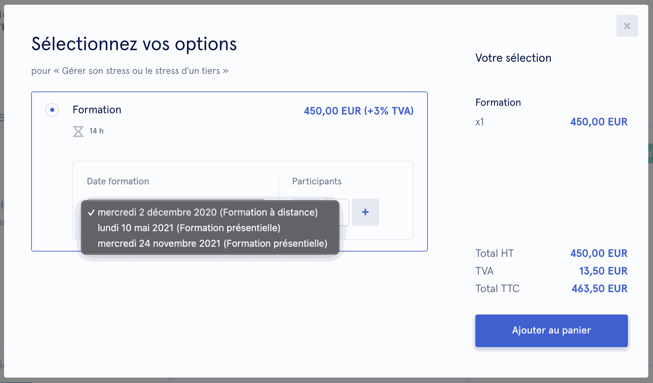
Task: Click the 14 h duration text
Action: point(96,131)
